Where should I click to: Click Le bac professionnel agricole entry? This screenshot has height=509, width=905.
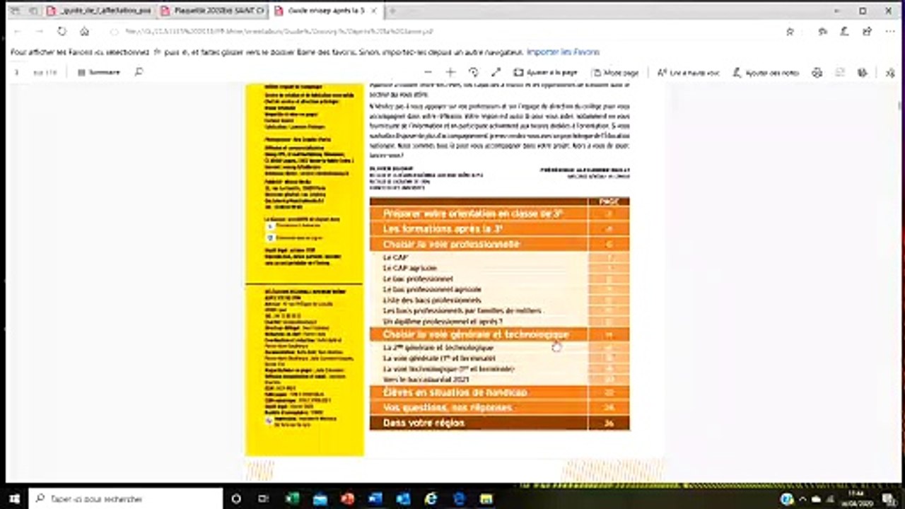pyautogui.click(x=432, y=290)
